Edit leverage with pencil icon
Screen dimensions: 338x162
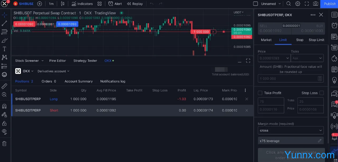point(320,141)
